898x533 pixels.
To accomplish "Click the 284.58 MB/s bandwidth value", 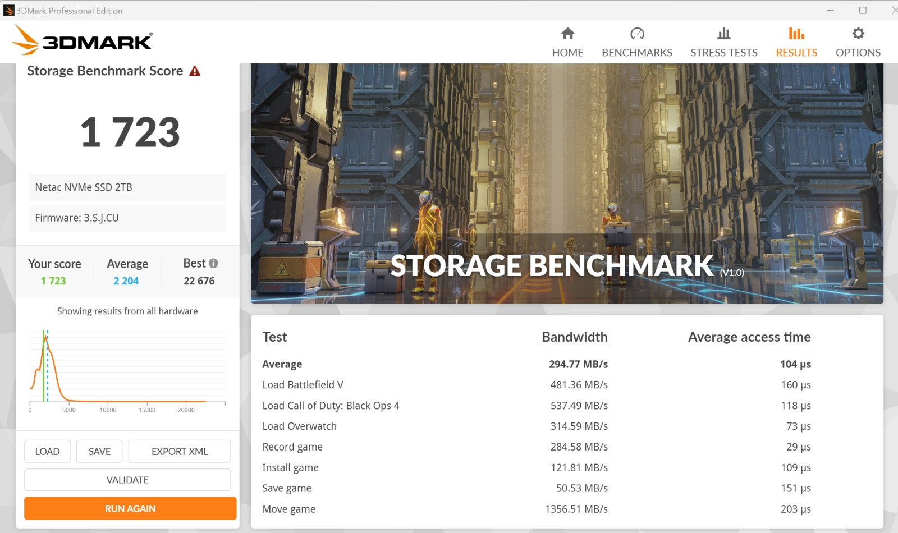I will [x=579, y=447].
